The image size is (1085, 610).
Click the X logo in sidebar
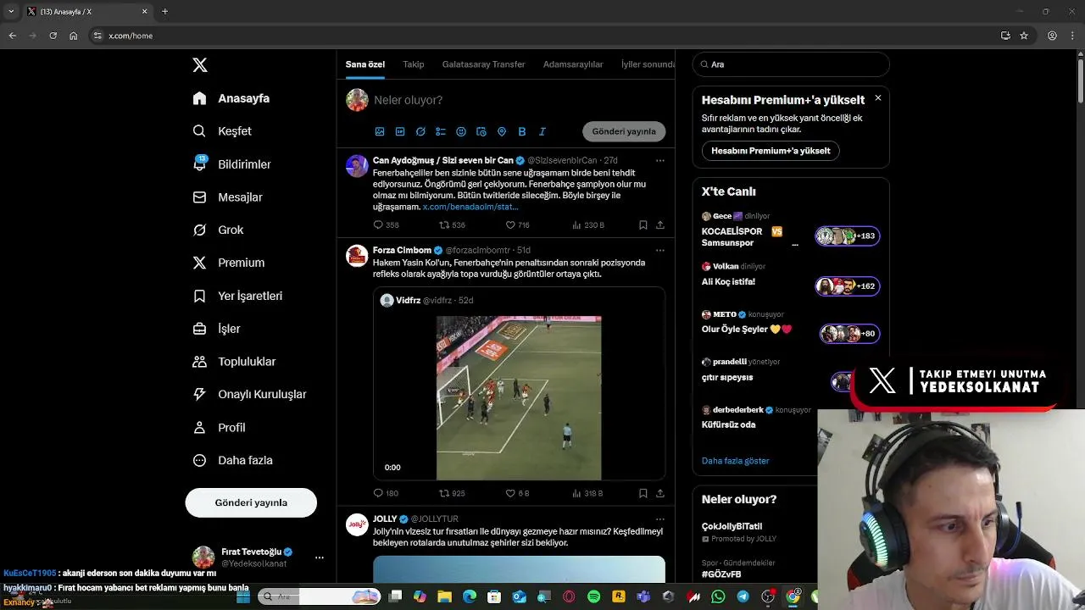(199, 65)
